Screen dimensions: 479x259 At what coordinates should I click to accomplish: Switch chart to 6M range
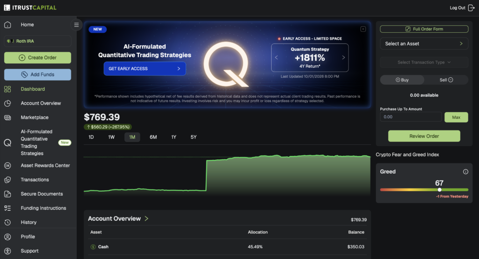[x=153, y=137]
